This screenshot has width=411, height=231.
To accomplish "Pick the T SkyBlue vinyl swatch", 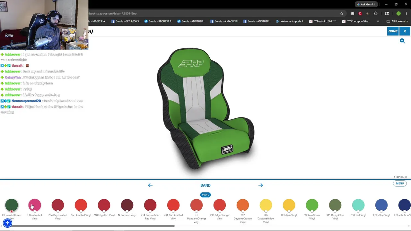I will pos(381,205).
